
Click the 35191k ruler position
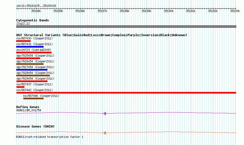tap(191, 11)
